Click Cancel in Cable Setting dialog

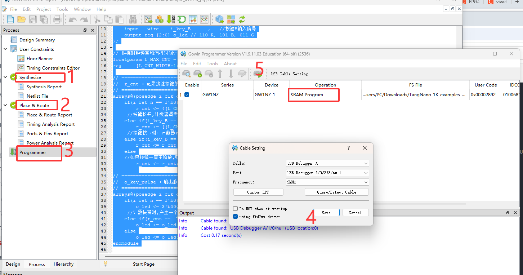[x=355, y=213]
